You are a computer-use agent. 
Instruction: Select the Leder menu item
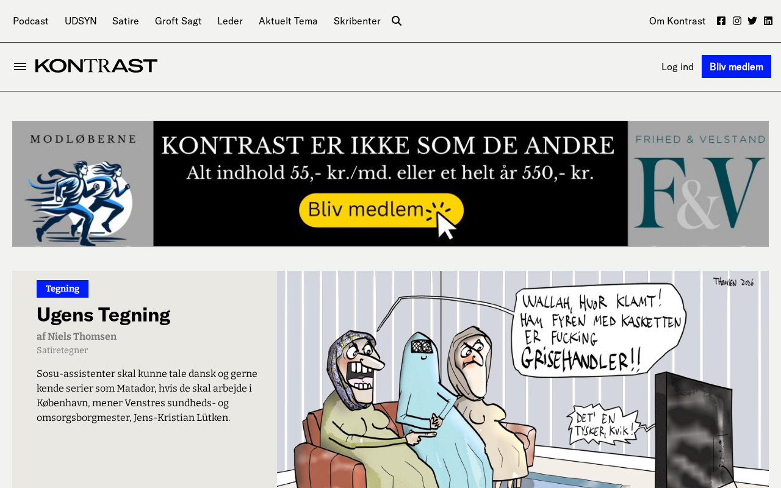230,21
